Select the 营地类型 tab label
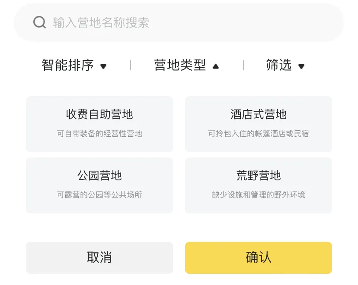The height and width of the screenshot is (285, 358). point(180,65)
